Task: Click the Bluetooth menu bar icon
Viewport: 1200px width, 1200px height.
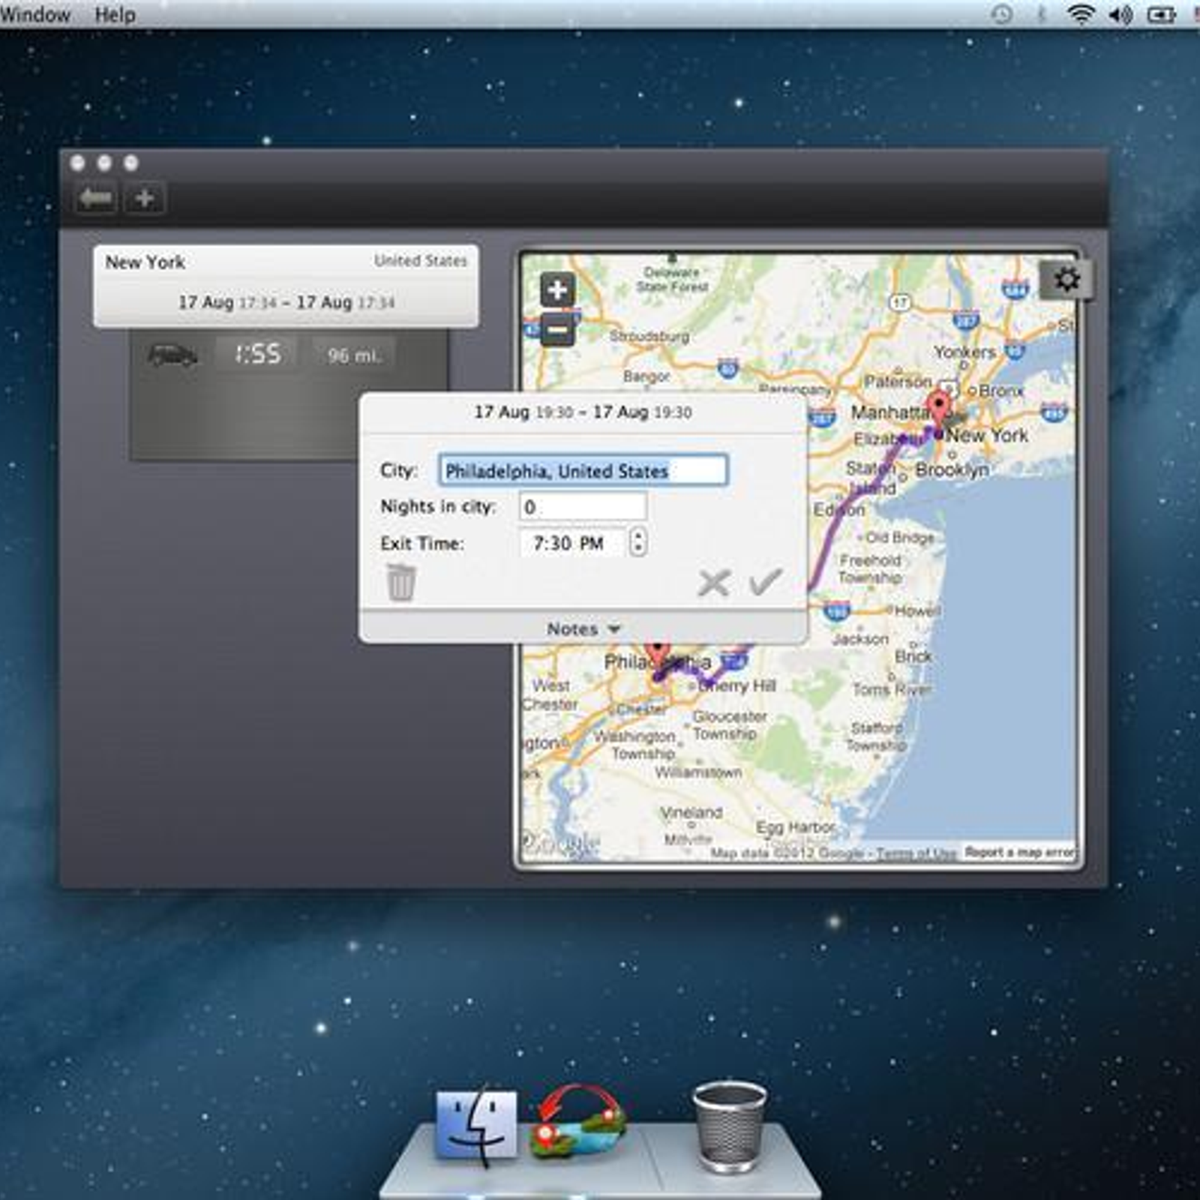Action: 1041,14
